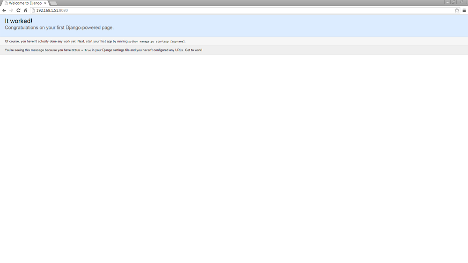Click the 'DEBUG = True' code text

click(81, 50)
